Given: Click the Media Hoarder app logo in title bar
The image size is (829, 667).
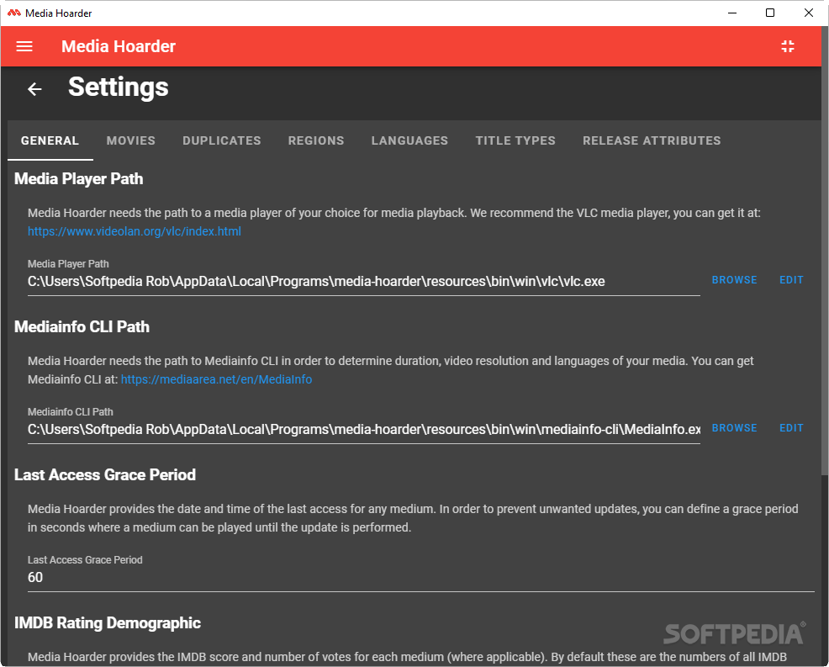Looking at the screenshot, I should tap(14, 13).
